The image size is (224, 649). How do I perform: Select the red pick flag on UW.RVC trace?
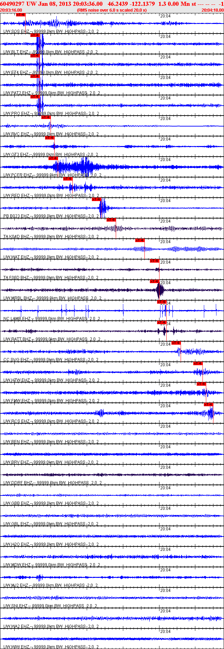46,117
